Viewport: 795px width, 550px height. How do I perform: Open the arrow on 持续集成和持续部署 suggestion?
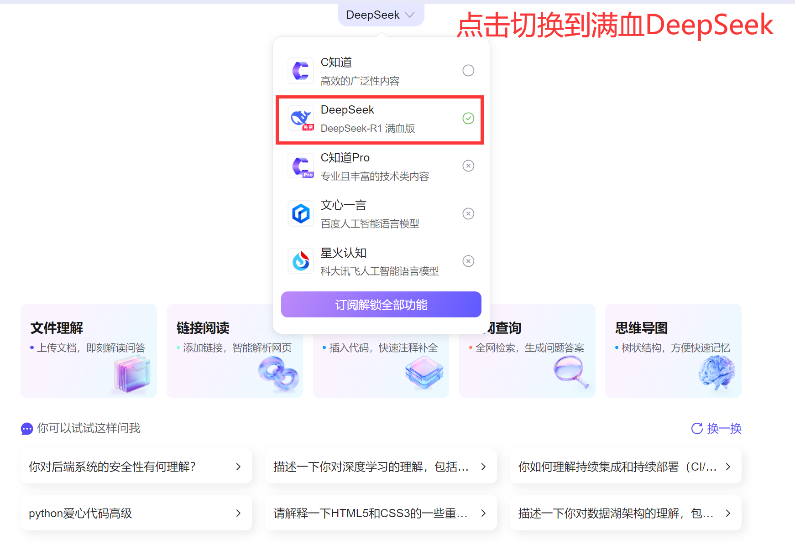728,467
